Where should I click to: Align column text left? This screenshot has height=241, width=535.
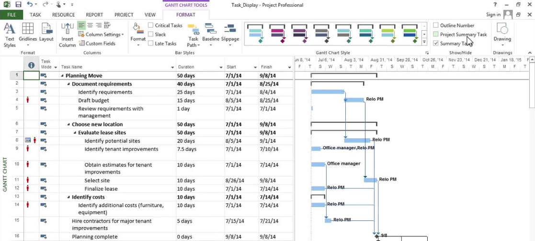pyautogui.click(x=81, y=25)
